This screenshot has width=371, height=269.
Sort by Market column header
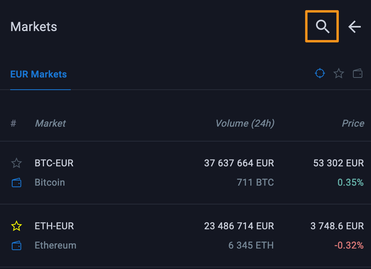point(50,123)
